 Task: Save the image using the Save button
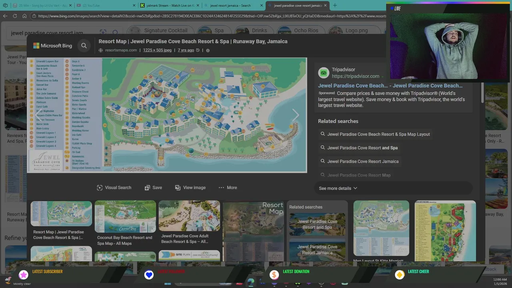coord(153,188)
